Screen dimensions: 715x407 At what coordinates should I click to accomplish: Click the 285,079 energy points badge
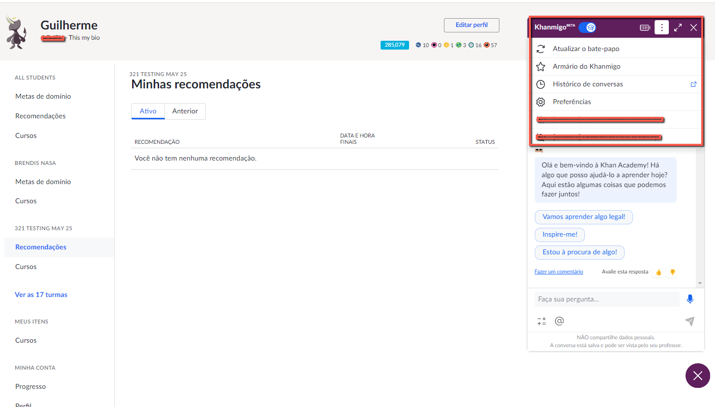point(395,45)
